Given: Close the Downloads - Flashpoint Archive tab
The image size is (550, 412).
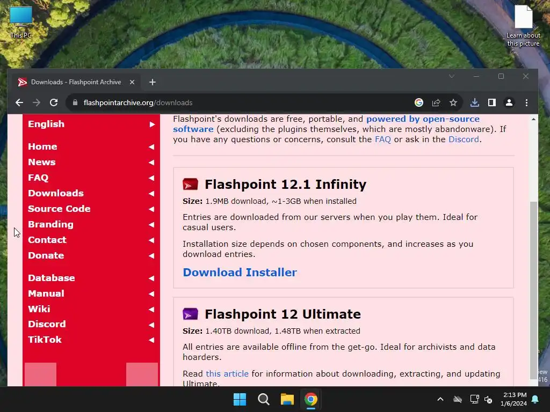Looking at the screenshot, I should point(132,82).
